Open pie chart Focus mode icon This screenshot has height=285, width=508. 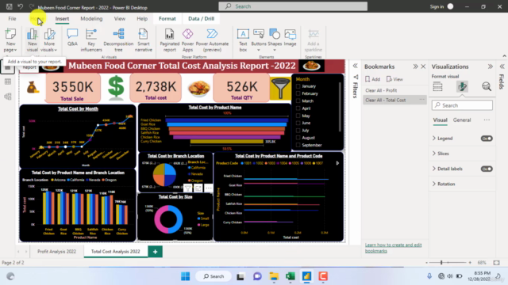point(198,188)
